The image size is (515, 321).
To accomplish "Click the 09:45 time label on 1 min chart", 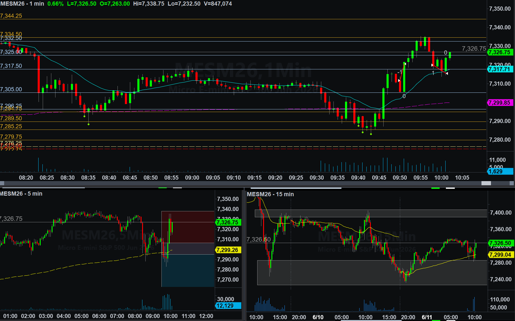I will point(379,178).
